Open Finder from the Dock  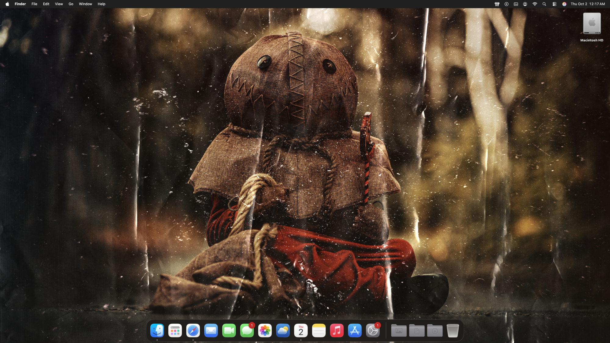(157, 330)
